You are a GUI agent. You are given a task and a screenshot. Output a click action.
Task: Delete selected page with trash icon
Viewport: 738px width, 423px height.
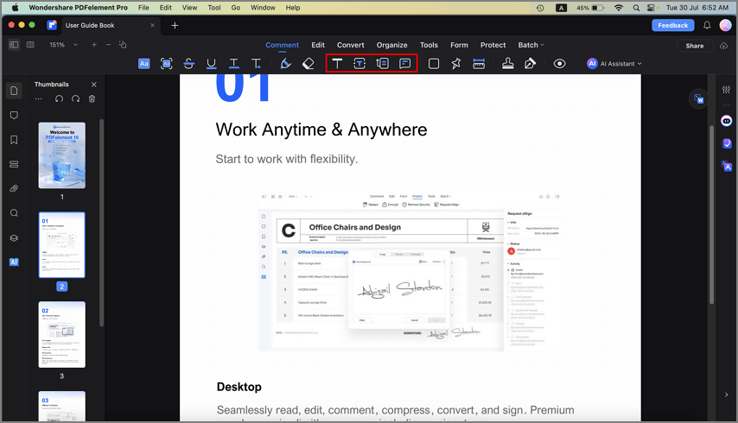tap(92, 98)
